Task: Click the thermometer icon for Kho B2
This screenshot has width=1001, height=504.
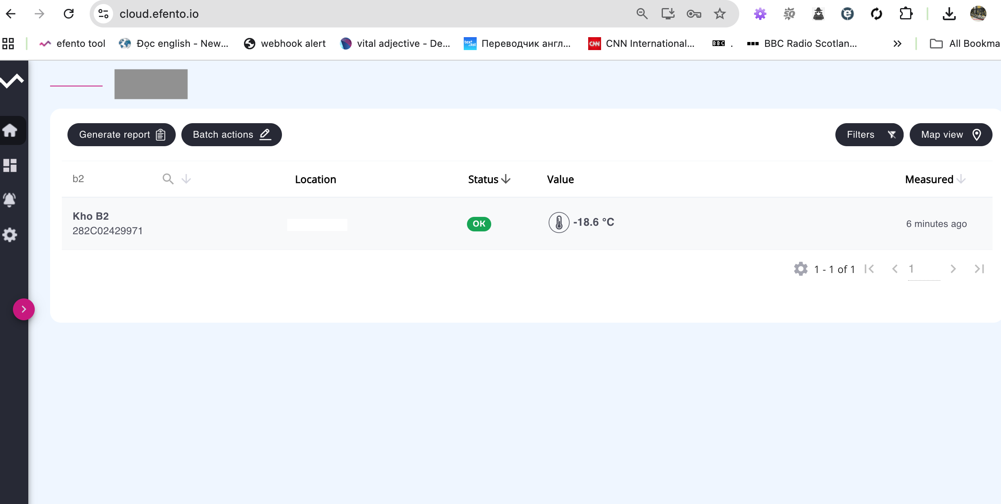Action: 559,223
